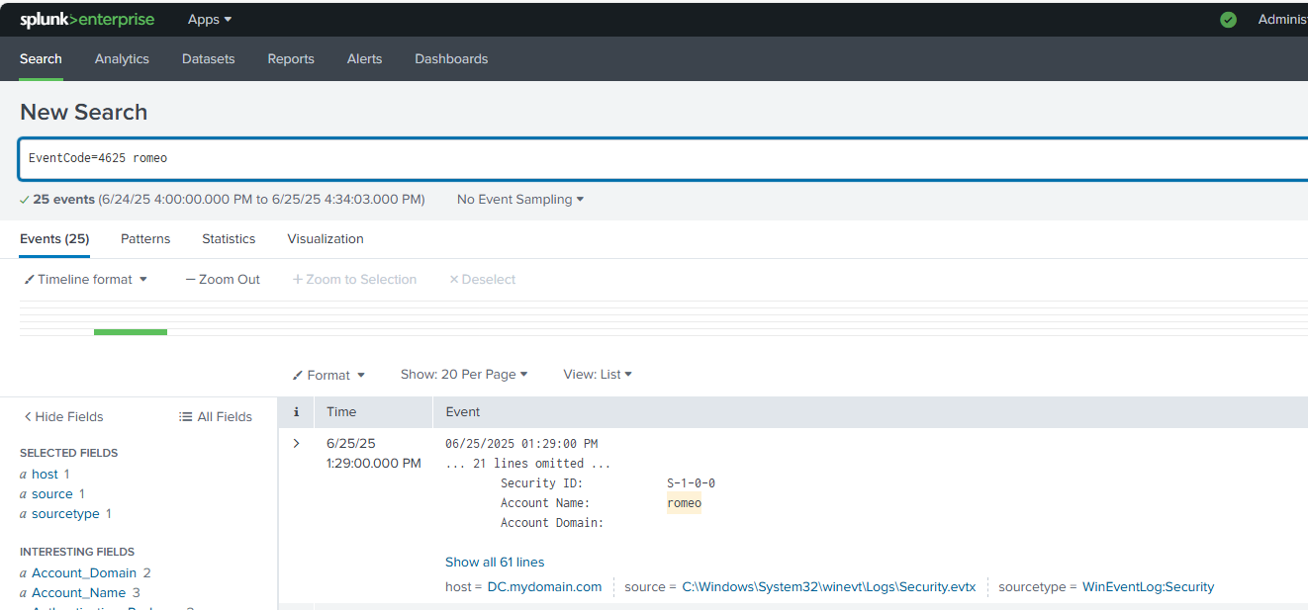Expand the first event row chevron
The height and width of the screenshot is (610, 1308).
[296, 443]
